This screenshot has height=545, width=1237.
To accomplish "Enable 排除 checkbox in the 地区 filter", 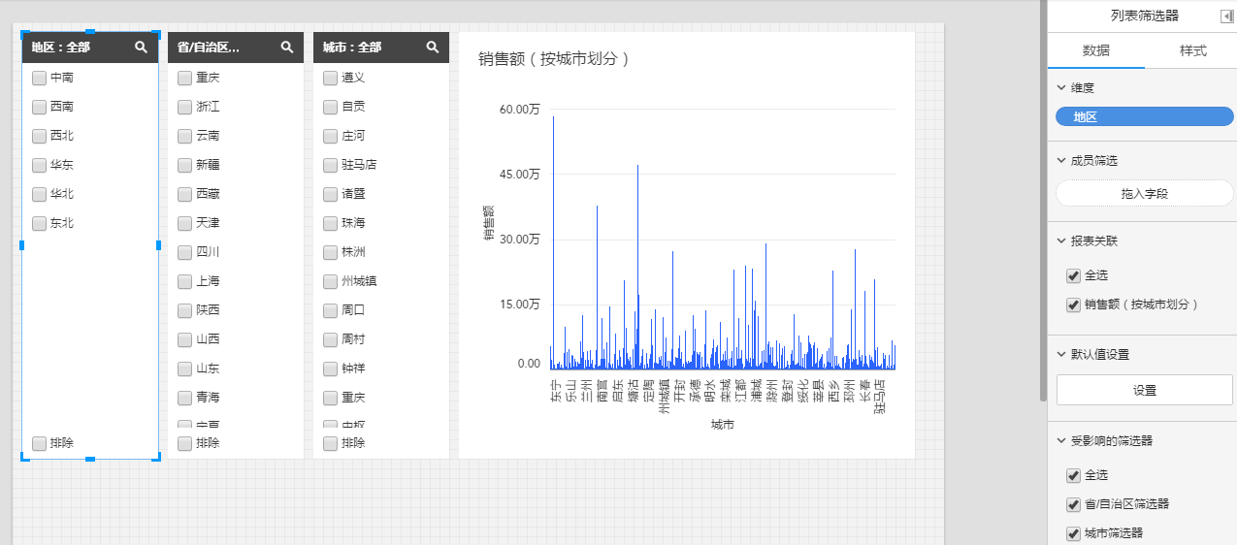I will click(x=40, y=443).
